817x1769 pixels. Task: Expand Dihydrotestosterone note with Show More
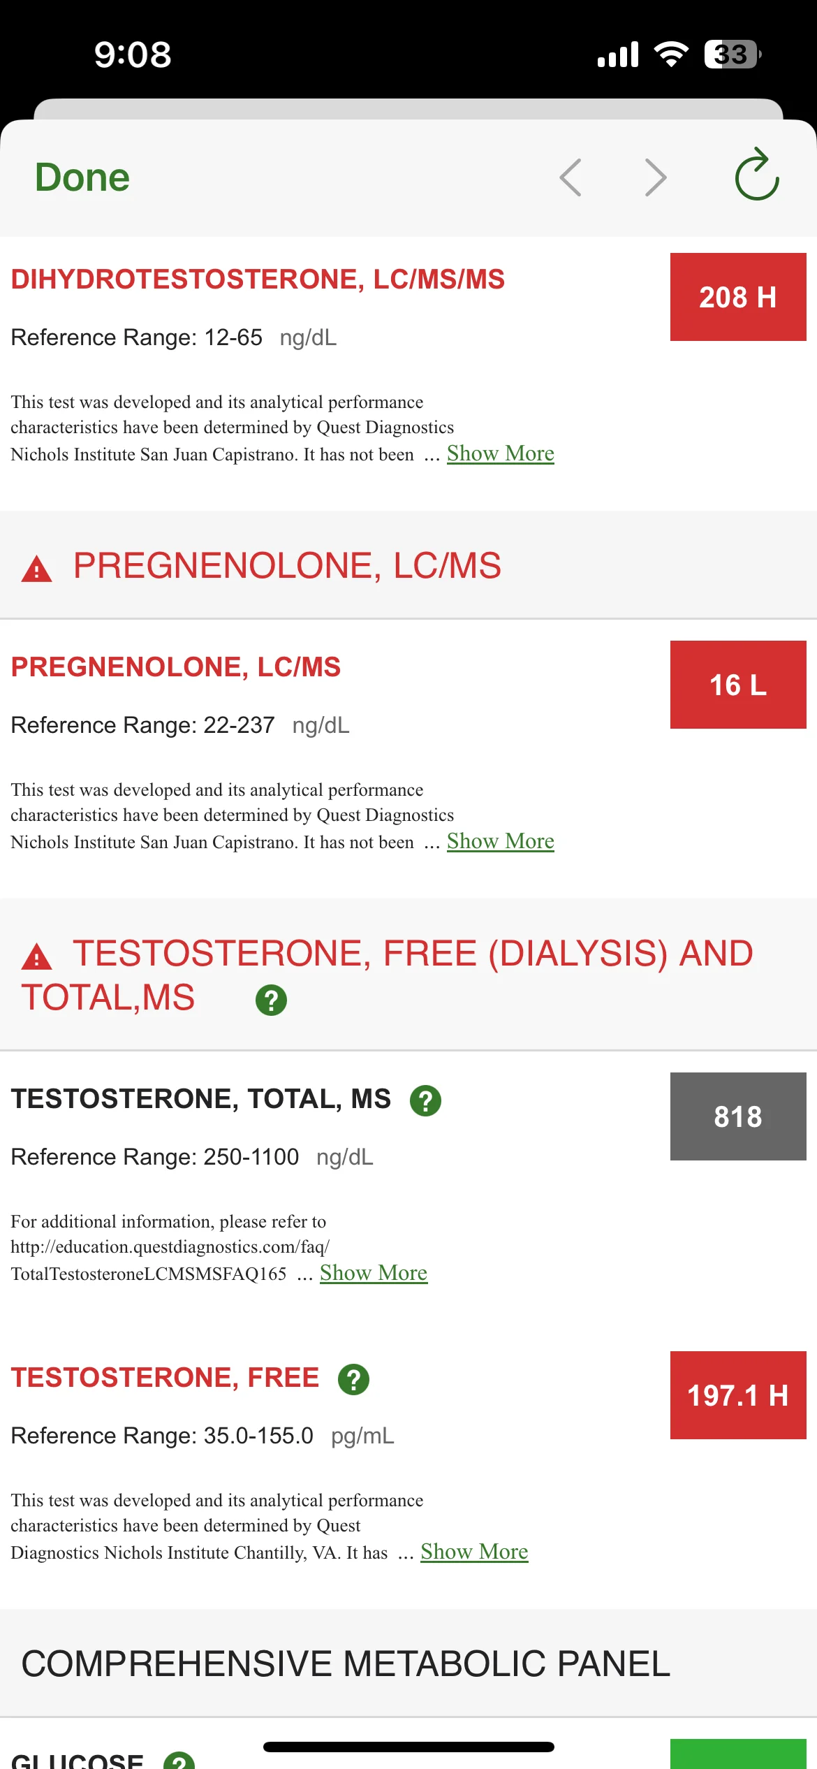click(x=501, y=453)
